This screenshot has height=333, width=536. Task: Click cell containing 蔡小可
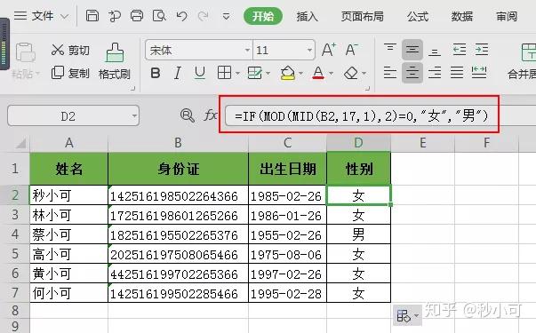68,234
